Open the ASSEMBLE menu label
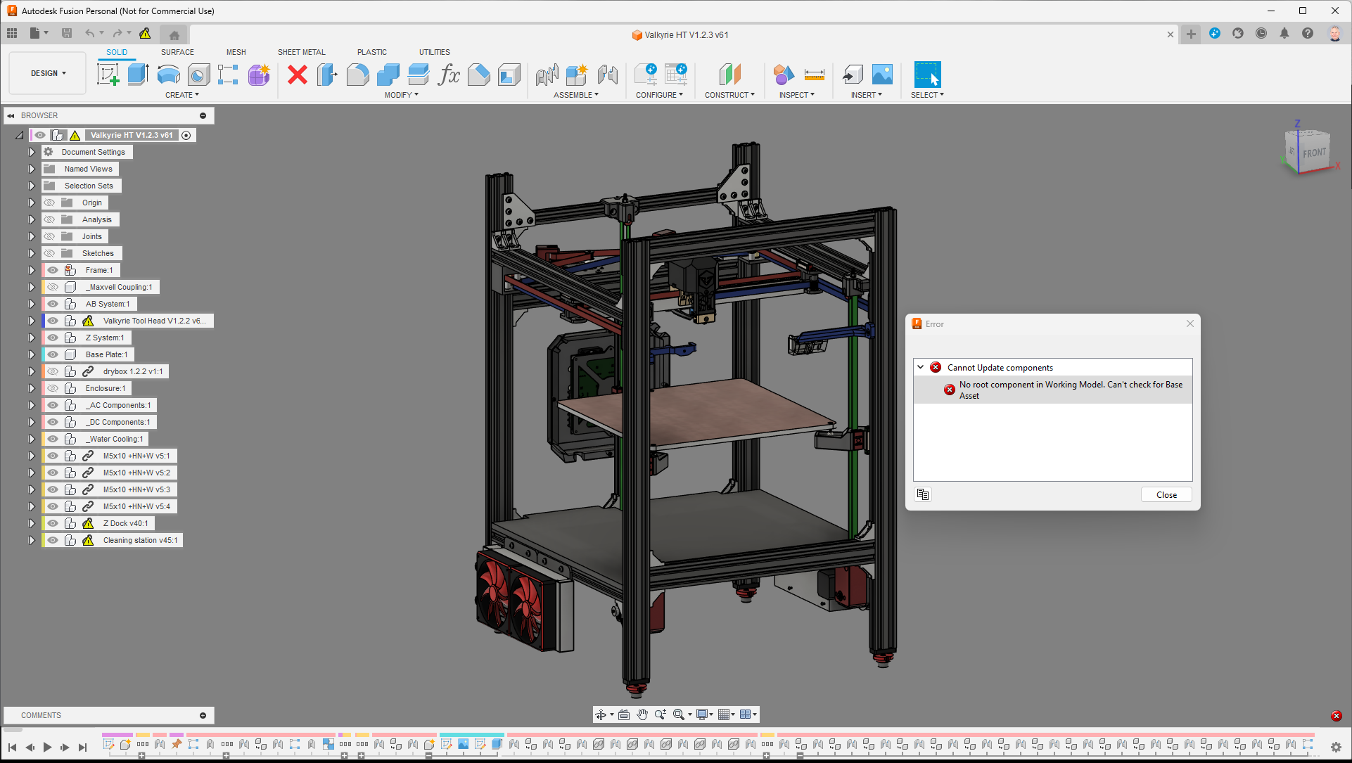 tap(575, 95)
